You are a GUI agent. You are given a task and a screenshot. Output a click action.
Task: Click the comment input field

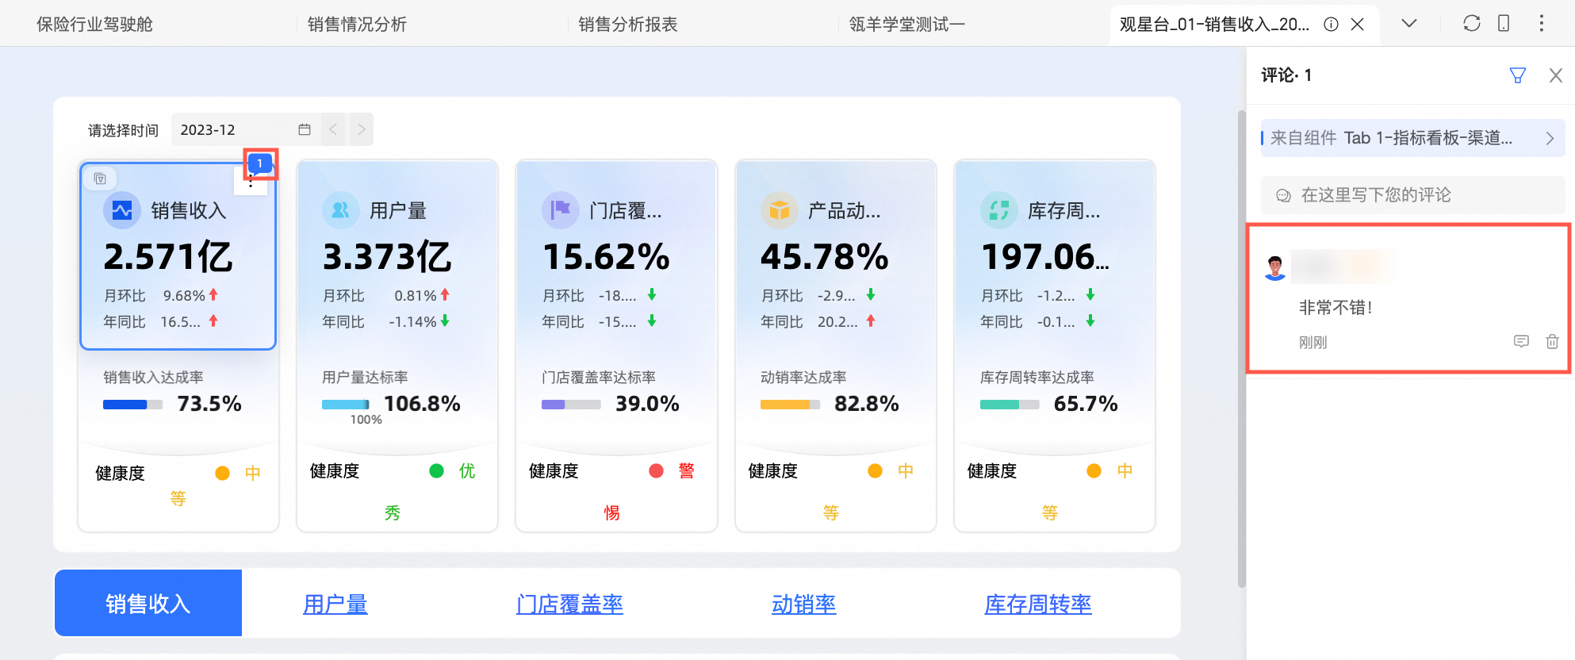click(1412, 195)
